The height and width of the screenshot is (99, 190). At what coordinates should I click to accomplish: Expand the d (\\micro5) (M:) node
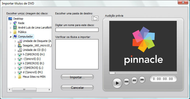click(x=15, y=72)
